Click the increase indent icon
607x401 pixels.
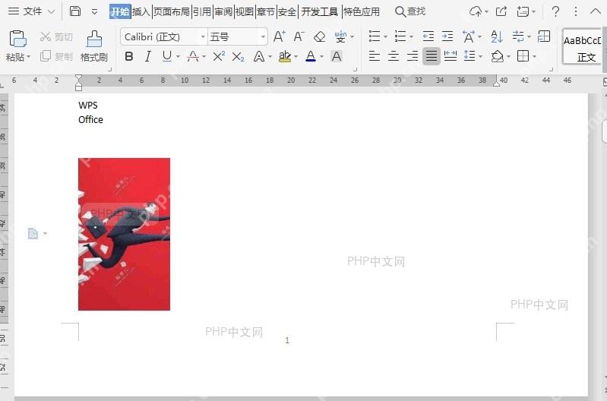point(447,36)
